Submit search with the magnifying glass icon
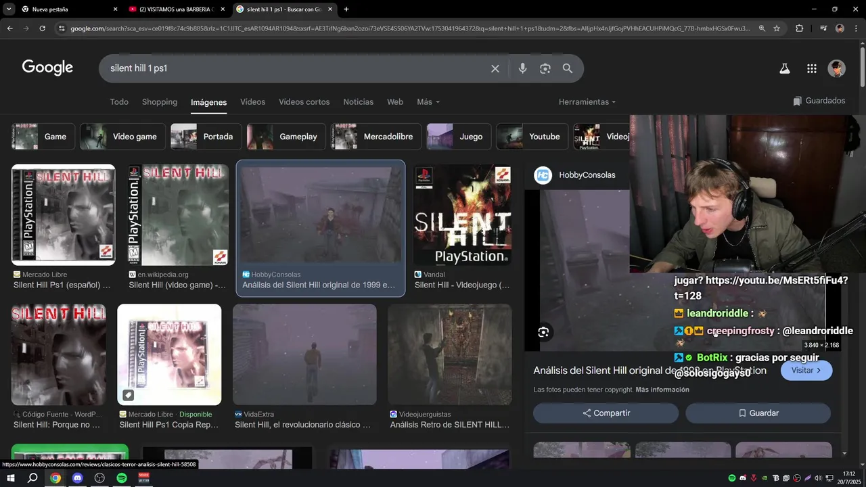 click(x=568, y=68)
